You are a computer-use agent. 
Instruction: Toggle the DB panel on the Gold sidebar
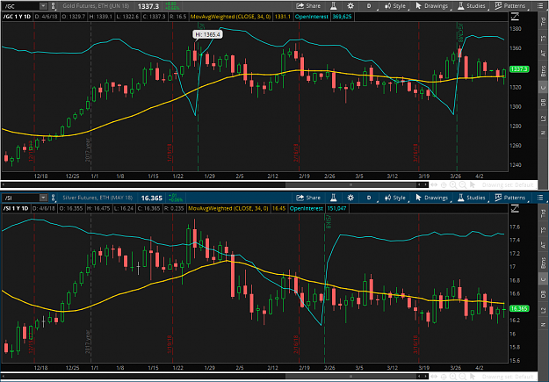543,103
